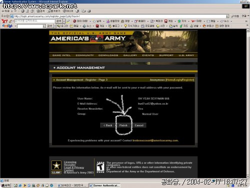Image resolution: width=250 pixels, height=188 pixels.
Task: Open 지도 map on the Empas toolbar
Action: point(184,26)
